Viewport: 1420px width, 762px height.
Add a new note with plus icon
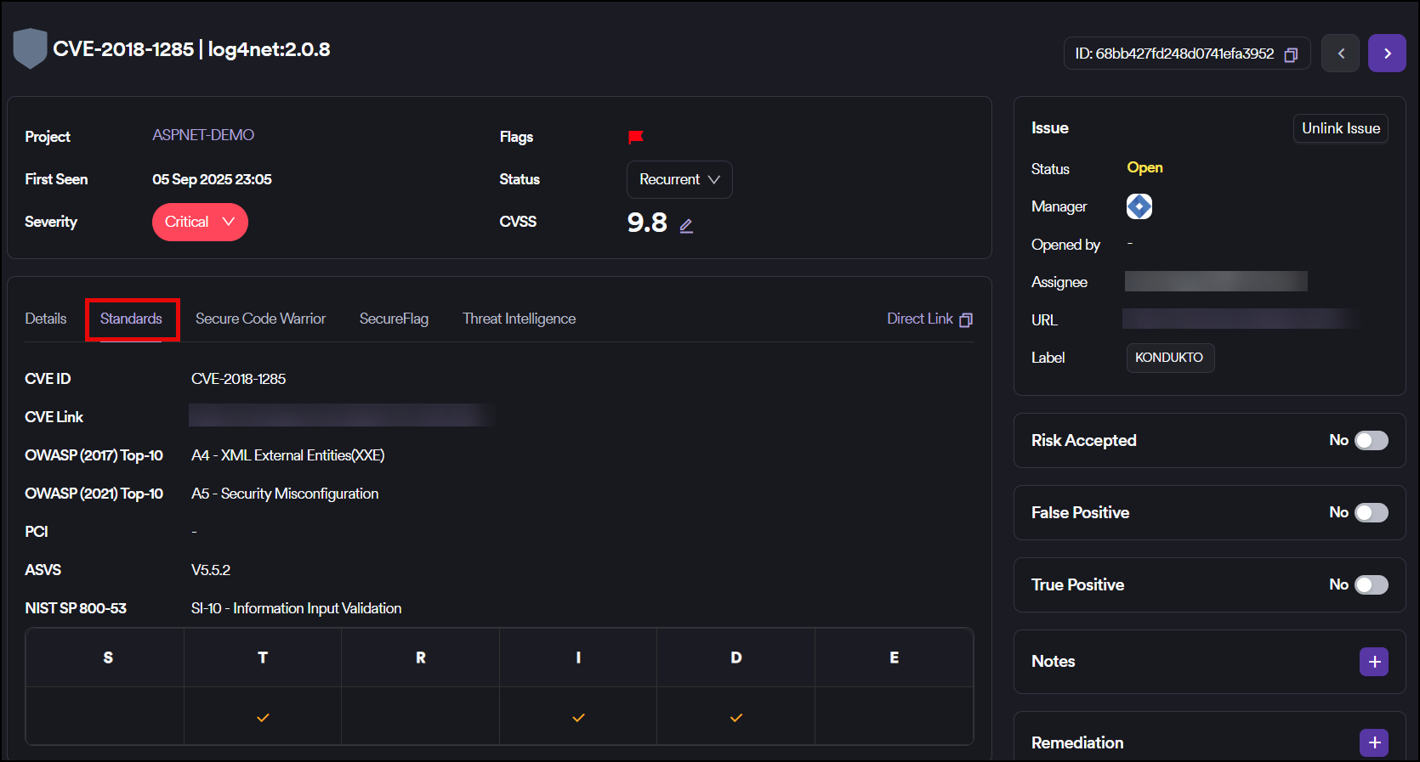pos(1373,662)
